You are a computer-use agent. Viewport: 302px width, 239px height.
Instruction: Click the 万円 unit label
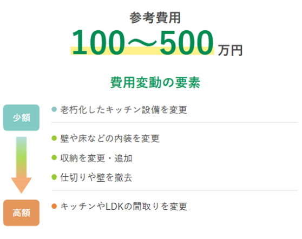230,50
